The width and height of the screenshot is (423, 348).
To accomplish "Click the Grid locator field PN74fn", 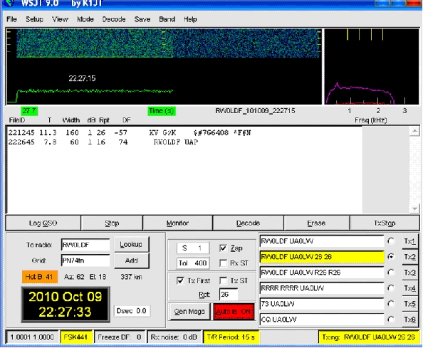I will 85,260.
